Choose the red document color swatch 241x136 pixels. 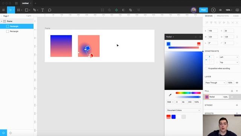pyautogui.click(x=168, y=117)
